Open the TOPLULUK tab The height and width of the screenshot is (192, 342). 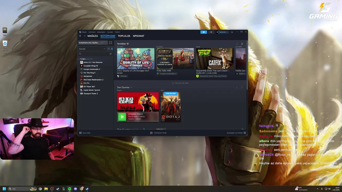pyautogui.click(x=124, y=36)
